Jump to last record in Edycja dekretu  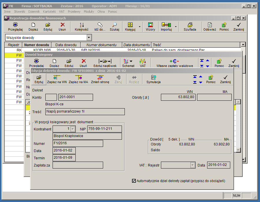[195, 82]
